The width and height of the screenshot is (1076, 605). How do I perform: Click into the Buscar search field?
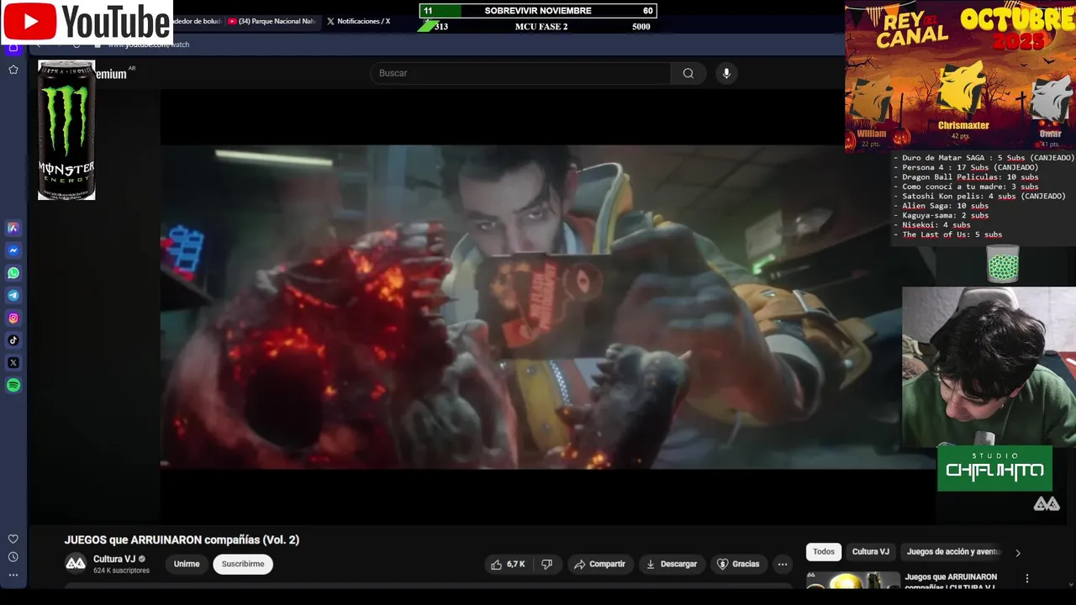coord(520,73)
